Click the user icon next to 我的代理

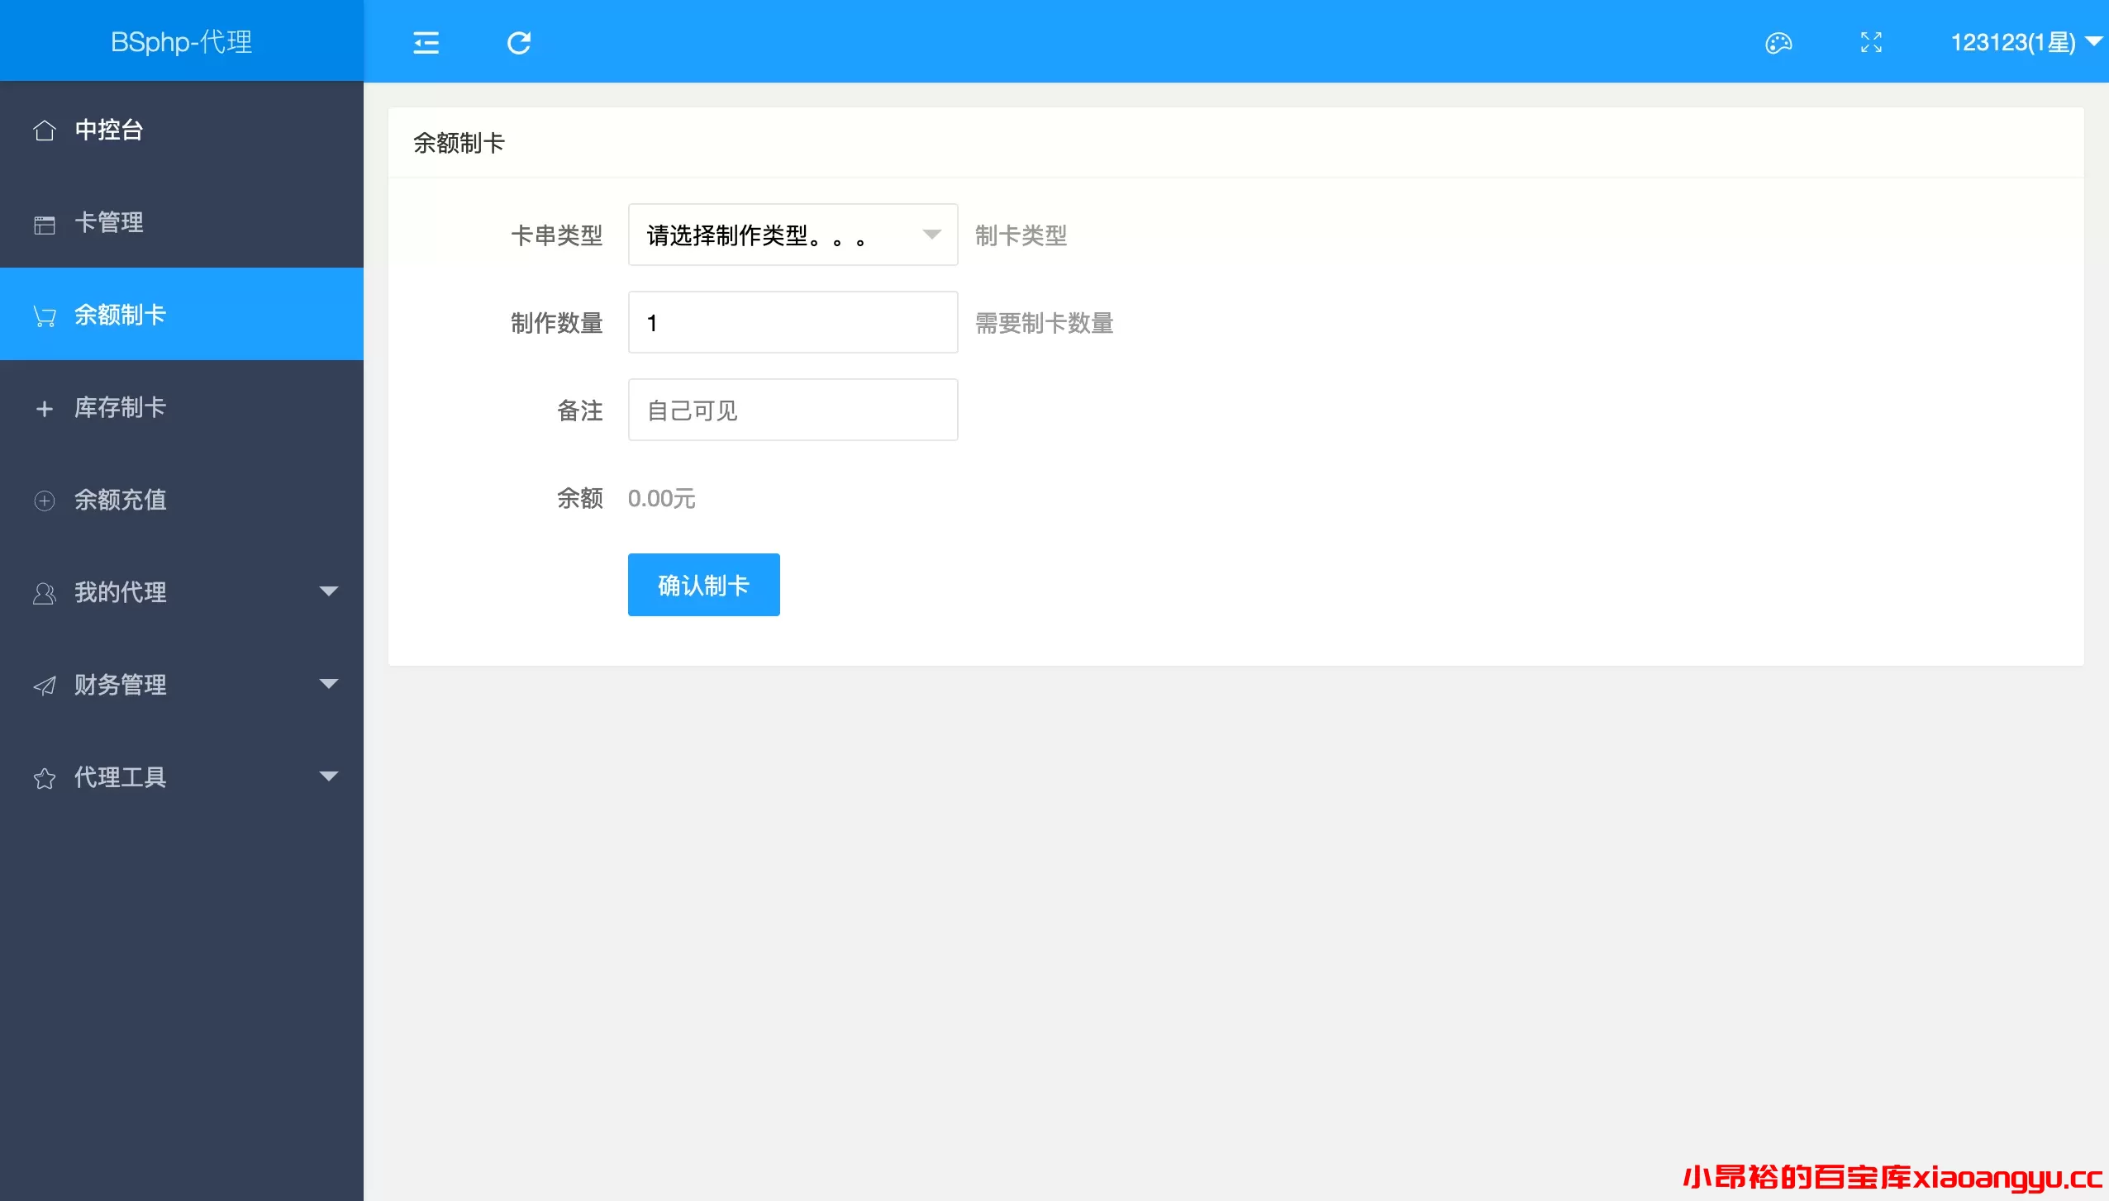coord(45,591)
